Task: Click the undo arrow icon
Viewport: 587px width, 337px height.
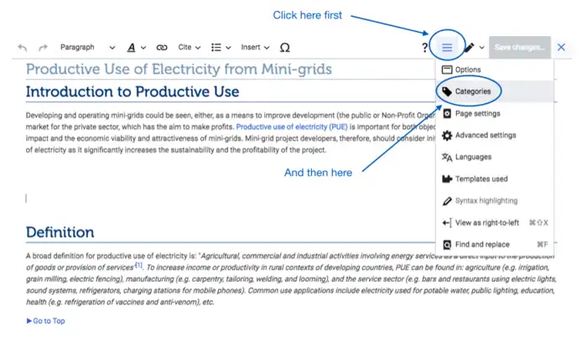Action: pyautogui.click(x=22, y=48)
